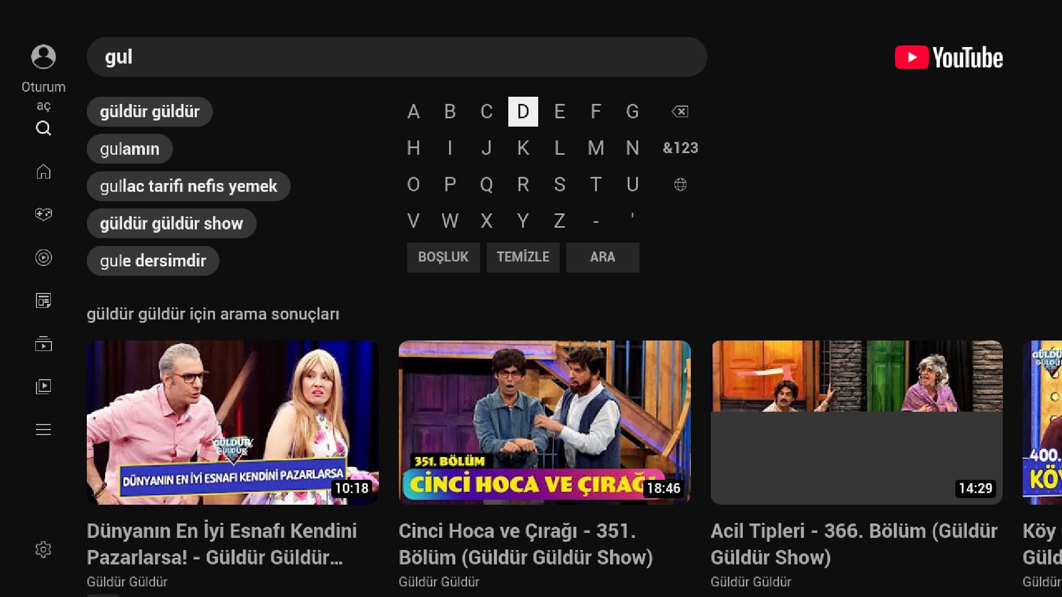The image size is (1062, 597).
Task: Pick the 'gule dersimdir' suggestion
Action: point(153,261)
